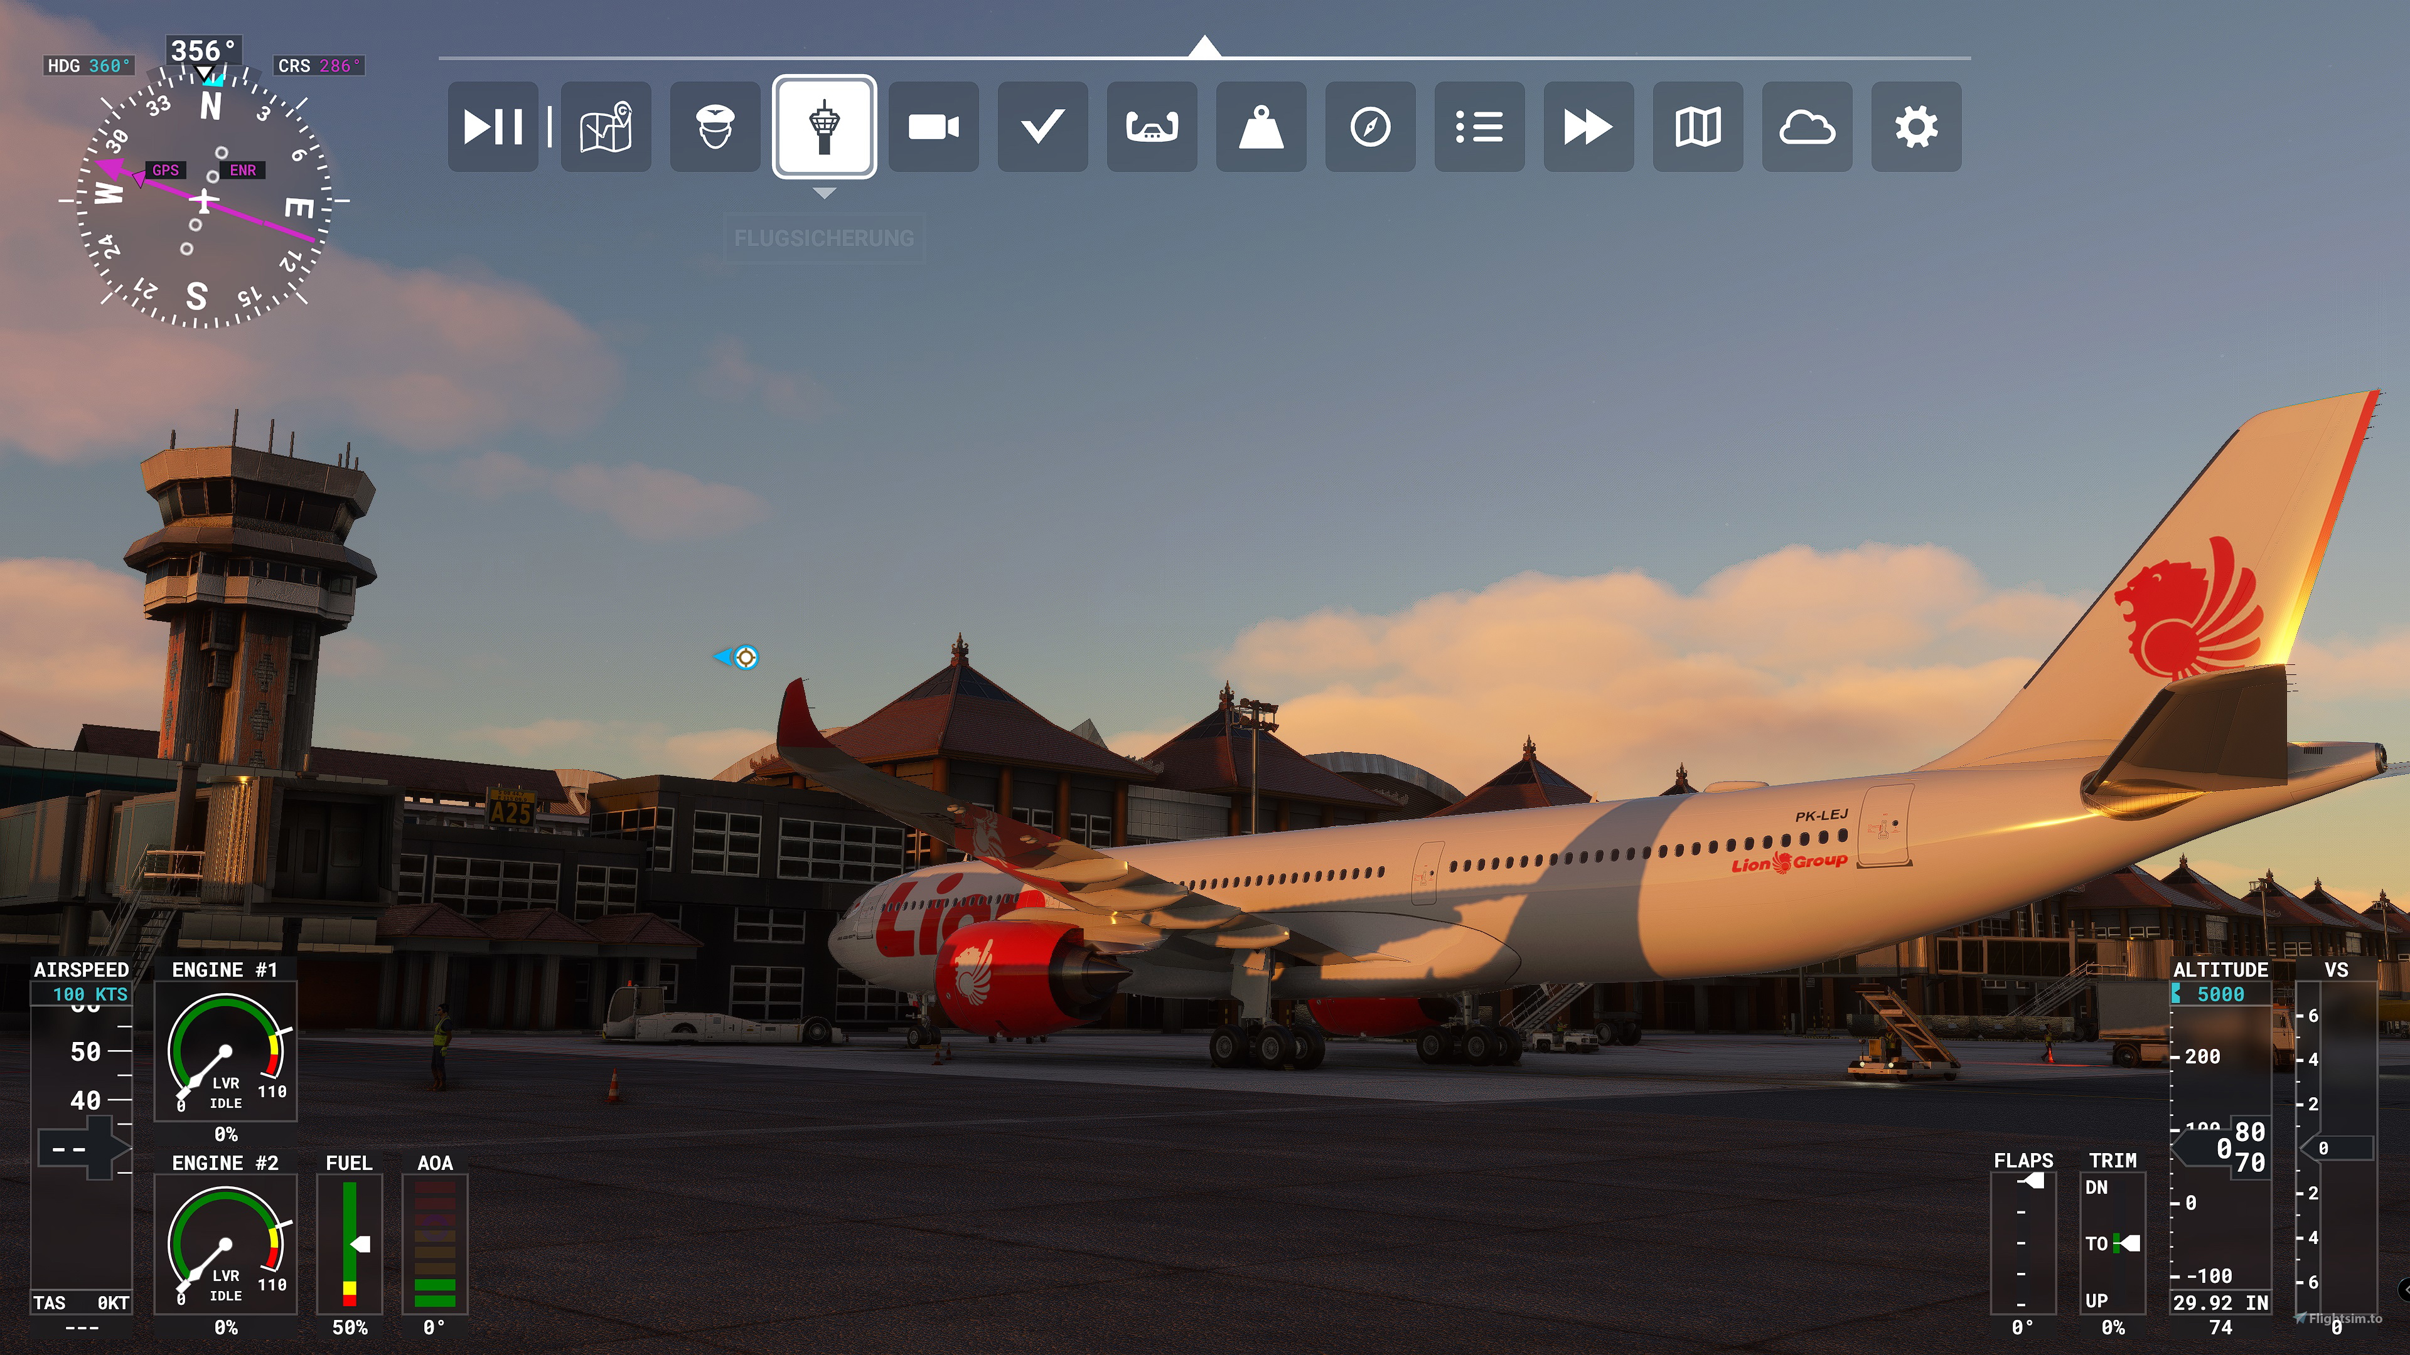Click the CRS 286° readout
The width and height of the screenshot is (2410, 1355).
point(319,65)
